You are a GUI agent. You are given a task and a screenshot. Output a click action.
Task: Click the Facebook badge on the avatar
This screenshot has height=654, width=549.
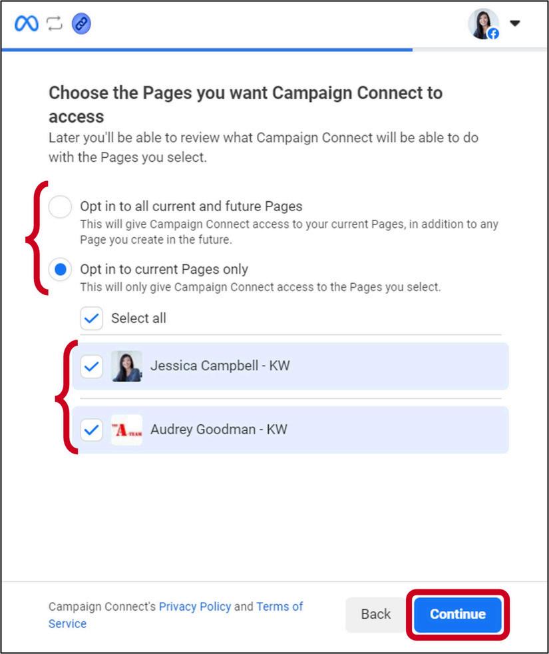pyautogui.click(x=493, y=33)
